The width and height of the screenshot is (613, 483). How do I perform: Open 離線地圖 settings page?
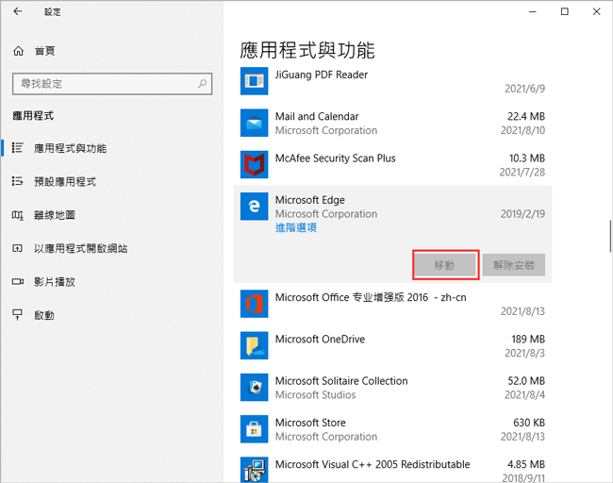click(x=54, y=215)
